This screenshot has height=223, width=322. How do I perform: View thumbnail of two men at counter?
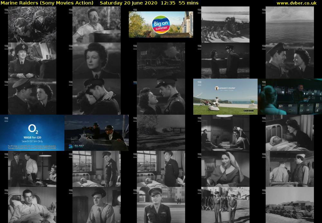tap(289, 169)
